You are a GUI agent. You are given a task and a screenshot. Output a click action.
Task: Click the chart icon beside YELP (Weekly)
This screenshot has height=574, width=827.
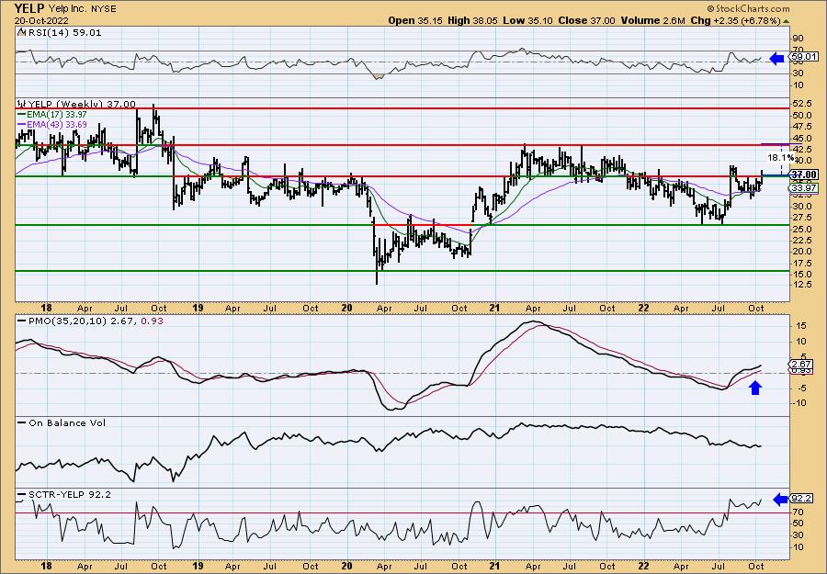[x=22, y=104]
